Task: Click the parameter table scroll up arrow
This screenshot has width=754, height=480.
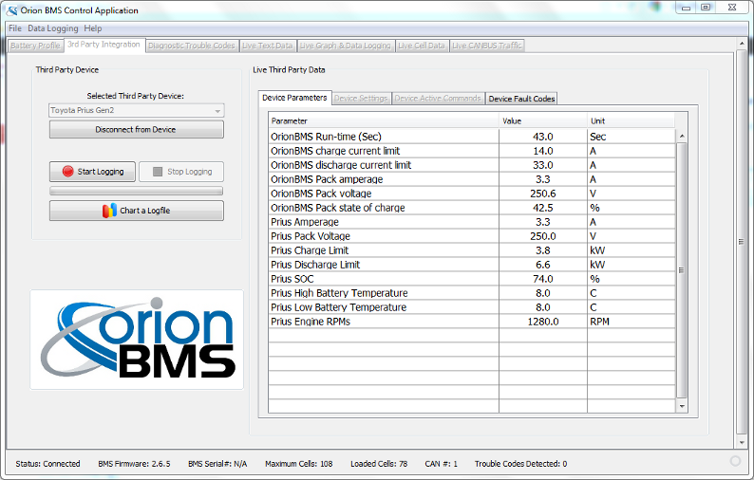Action: (x=682, y=137)
